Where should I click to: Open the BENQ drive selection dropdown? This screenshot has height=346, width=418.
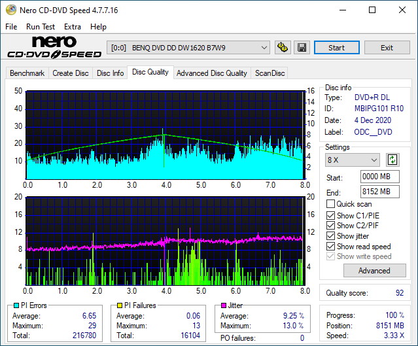pyautogui.click(x=188, y=48)
